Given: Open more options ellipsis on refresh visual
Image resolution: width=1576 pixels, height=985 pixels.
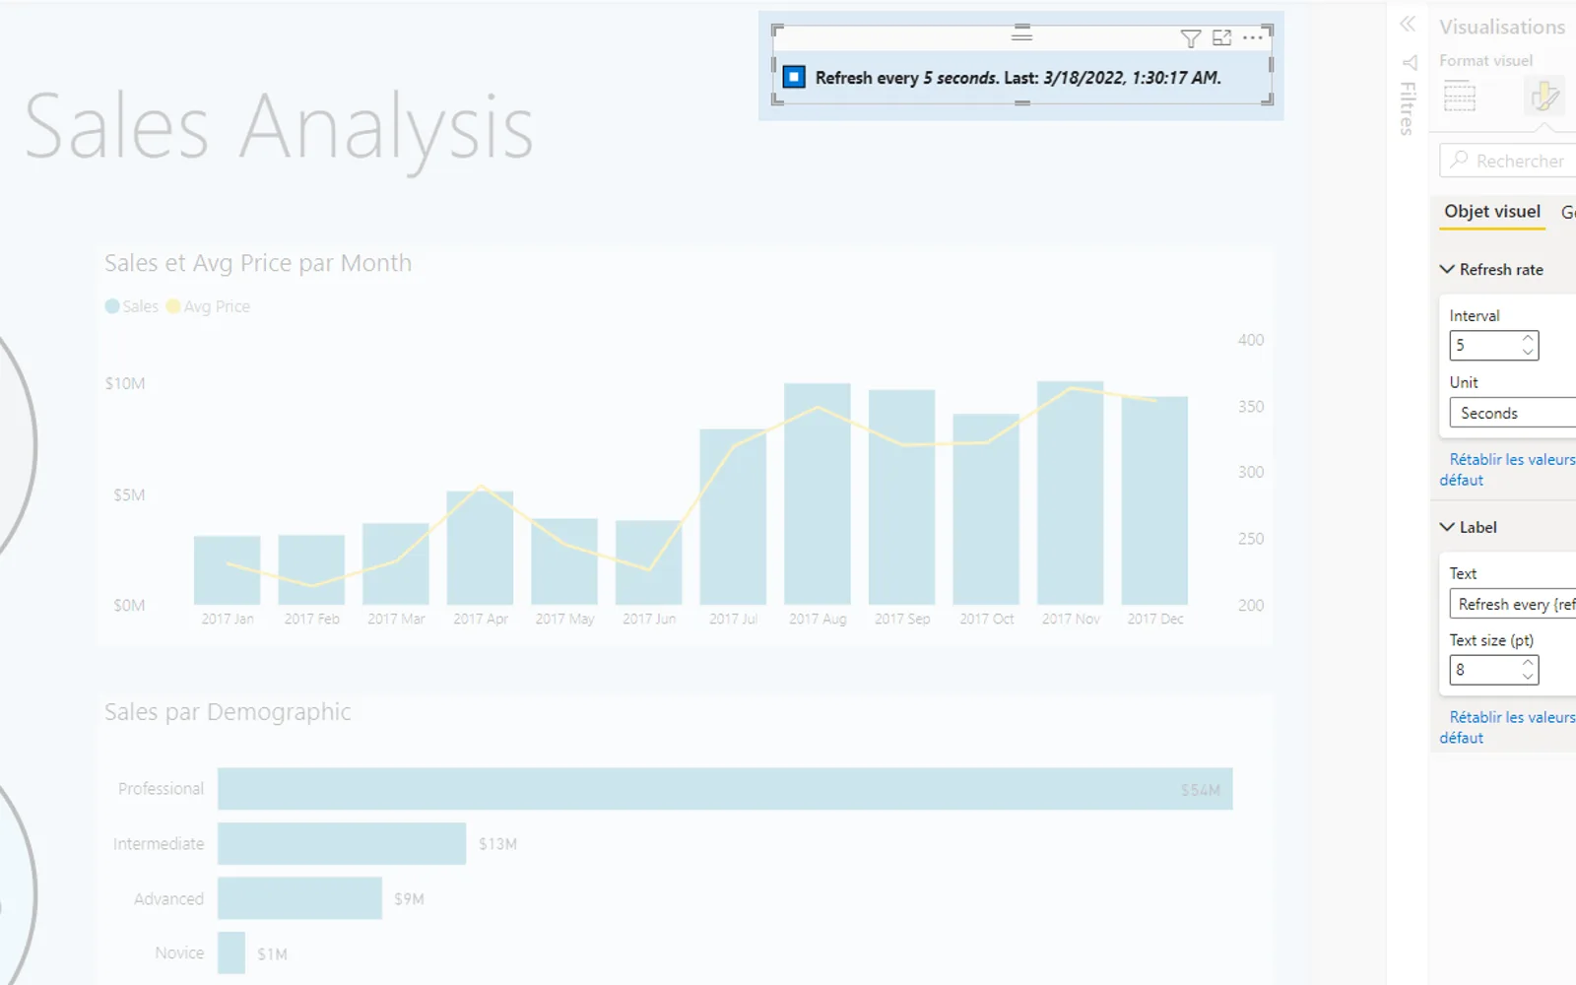Looking at the screenshot, I should 1253,37.
